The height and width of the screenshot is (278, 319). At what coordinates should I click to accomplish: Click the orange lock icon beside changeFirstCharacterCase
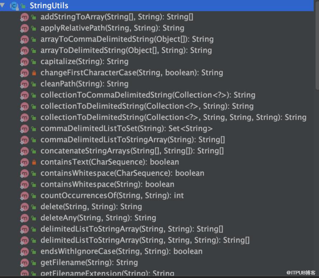(x=34, y=73)
